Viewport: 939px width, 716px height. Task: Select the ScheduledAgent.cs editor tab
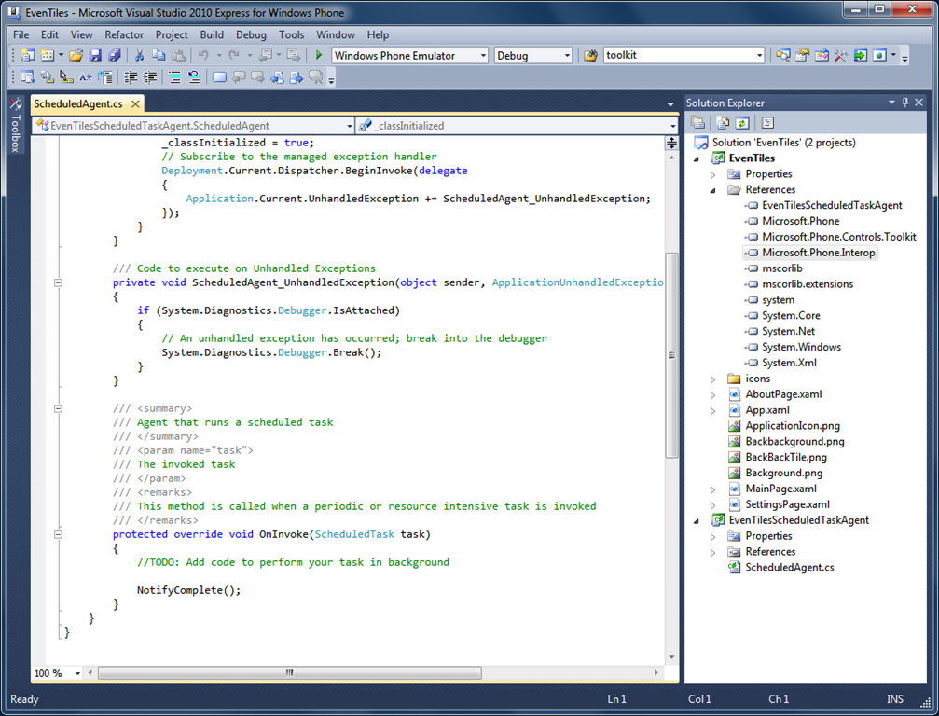tap(77, 104)
